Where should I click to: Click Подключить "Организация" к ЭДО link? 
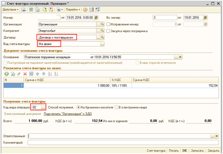pos(68,114)
